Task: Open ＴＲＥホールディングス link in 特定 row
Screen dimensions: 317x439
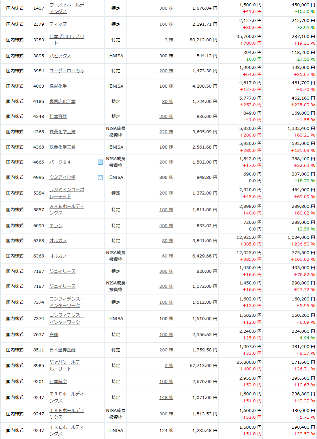Action: (x=67, y=397)
